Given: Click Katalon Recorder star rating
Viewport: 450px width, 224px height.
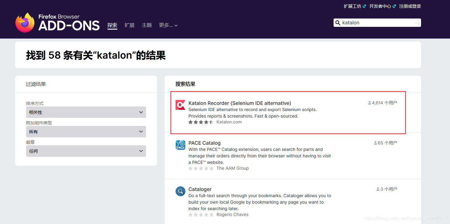Looking at the screenshot, I should pyautogui.click(x=201, y=122).
